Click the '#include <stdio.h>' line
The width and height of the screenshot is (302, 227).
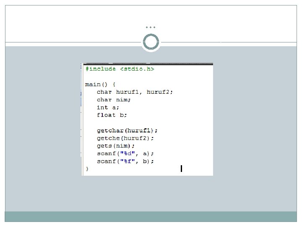(x=120, y=69)
